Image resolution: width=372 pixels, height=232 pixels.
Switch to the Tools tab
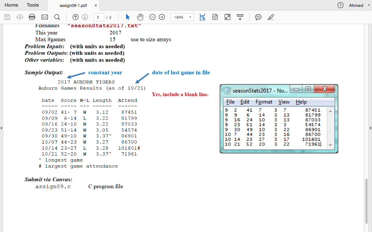(x=33, y=5)
